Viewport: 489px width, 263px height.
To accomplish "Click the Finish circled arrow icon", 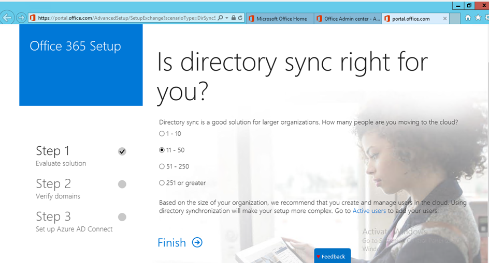I will (x=197, y=242).
